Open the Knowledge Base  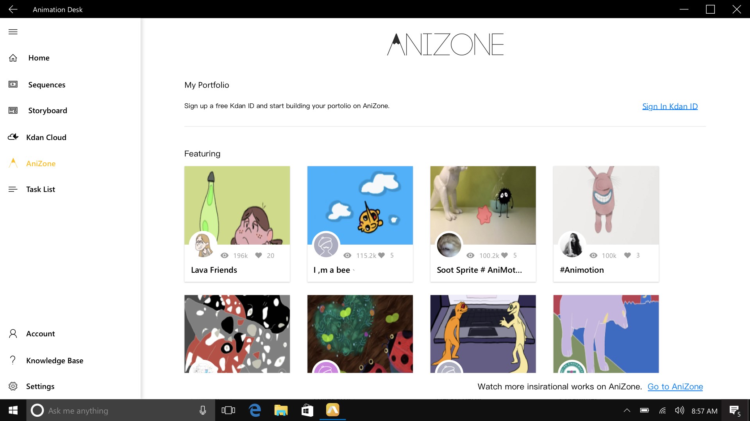point(55,361)
